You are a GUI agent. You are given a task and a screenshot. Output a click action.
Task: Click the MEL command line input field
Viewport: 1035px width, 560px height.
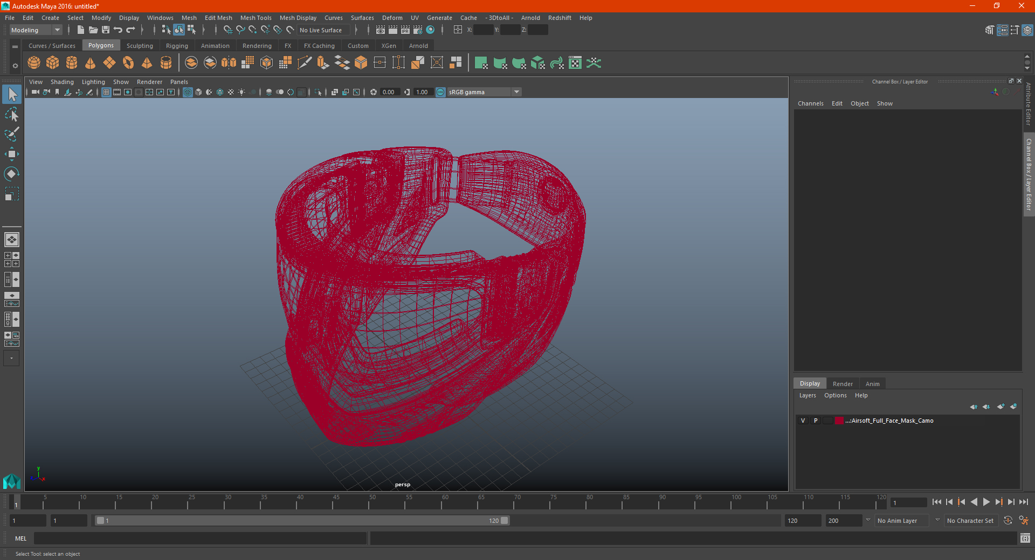tap(201, 538)
